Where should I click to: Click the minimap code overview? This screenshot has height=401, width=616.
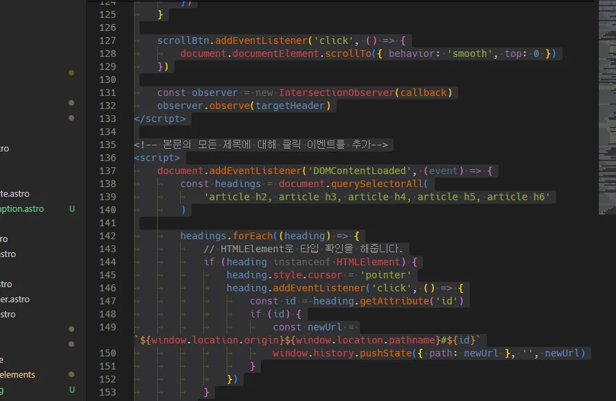pyautogui.click(x=606, y=103)
